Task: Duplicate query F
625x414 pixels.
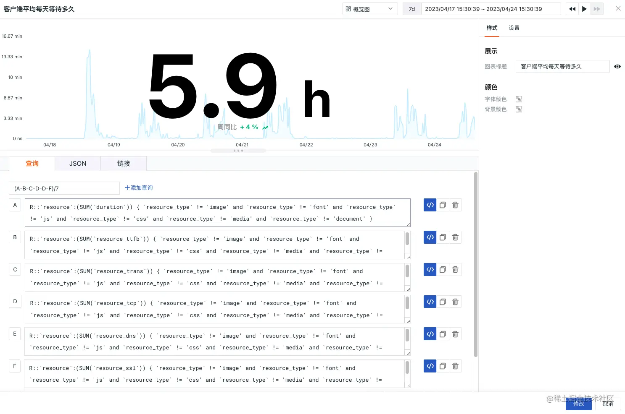Action: 443,366
